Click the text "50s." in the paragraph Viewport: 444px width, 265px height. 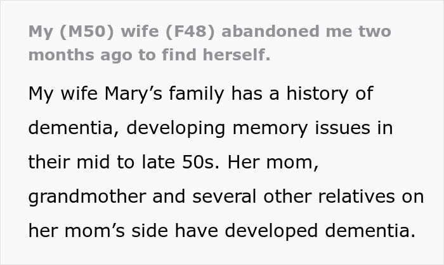[203, 162]
